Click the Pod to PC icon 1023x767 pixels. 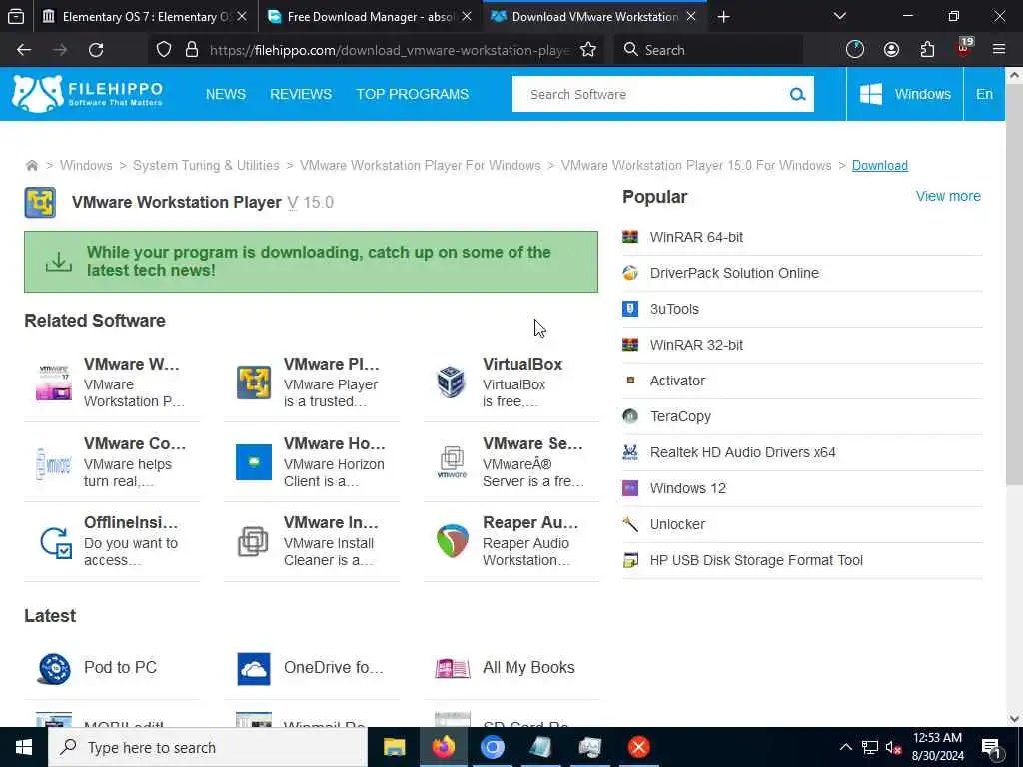click(54, 668)
